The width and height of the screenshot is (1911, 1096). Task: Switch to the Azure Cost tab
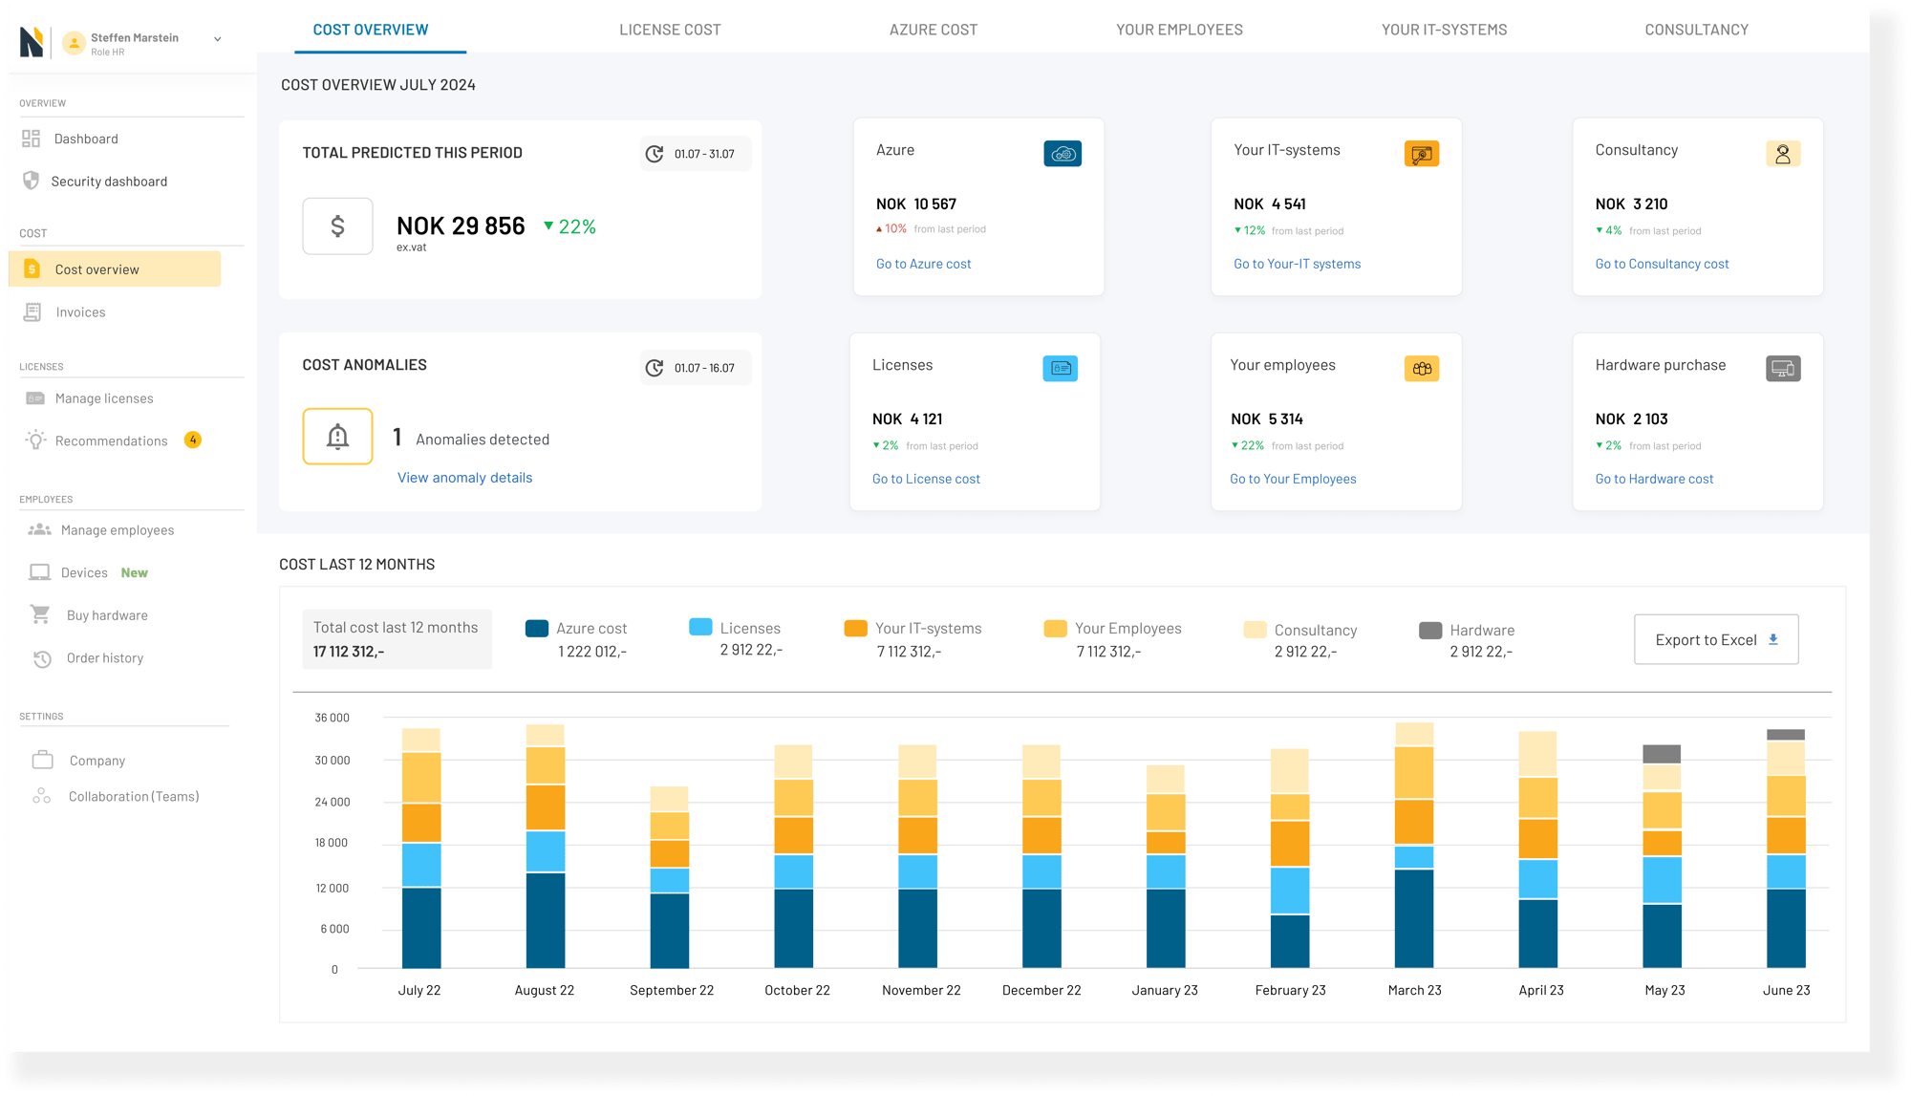pyautogui.click(x=934, y=30)
